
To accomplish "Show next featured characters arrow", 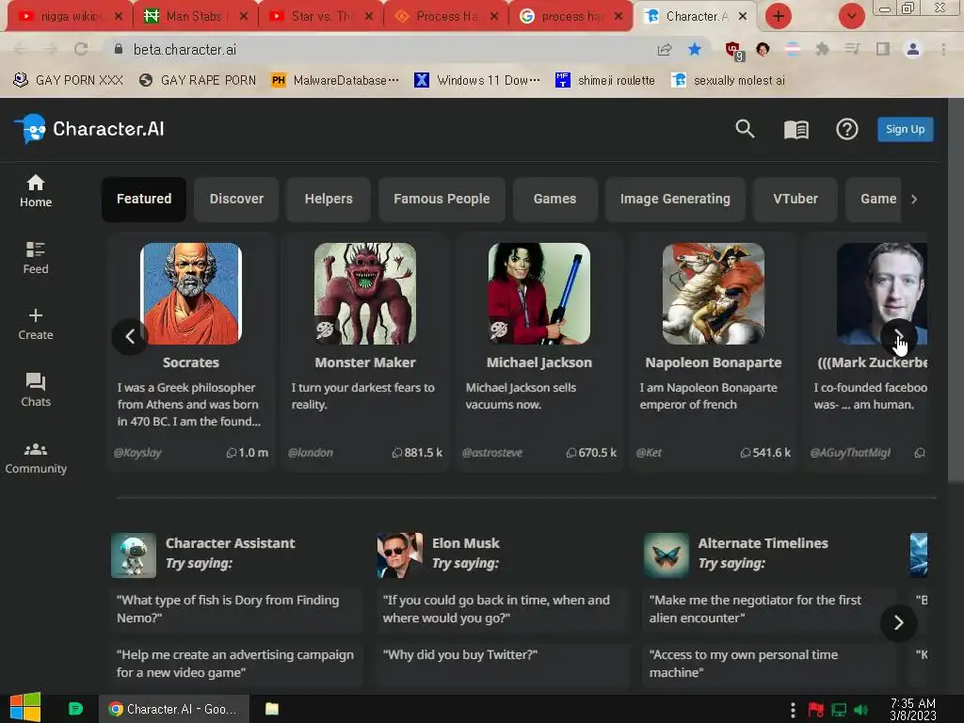I will point(898,336).
